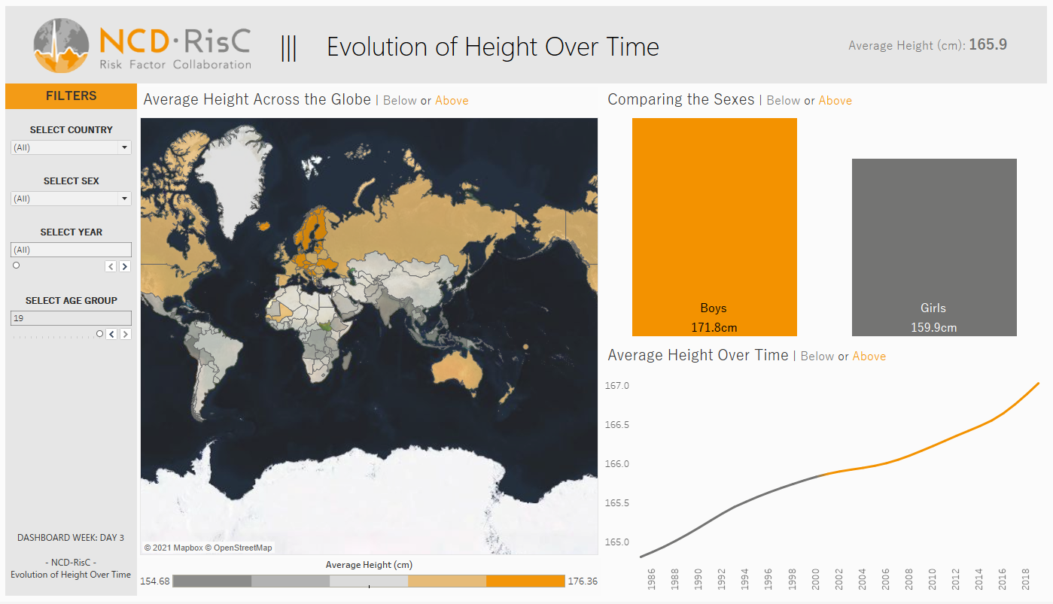
Task: Click 'Below' in the Comparing the Sexes heading
Action: [x=784, y=101]
